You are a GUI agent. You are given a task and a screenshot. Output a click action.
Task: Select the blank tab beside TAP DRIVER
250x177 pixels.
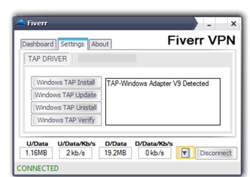coord(107,58)
